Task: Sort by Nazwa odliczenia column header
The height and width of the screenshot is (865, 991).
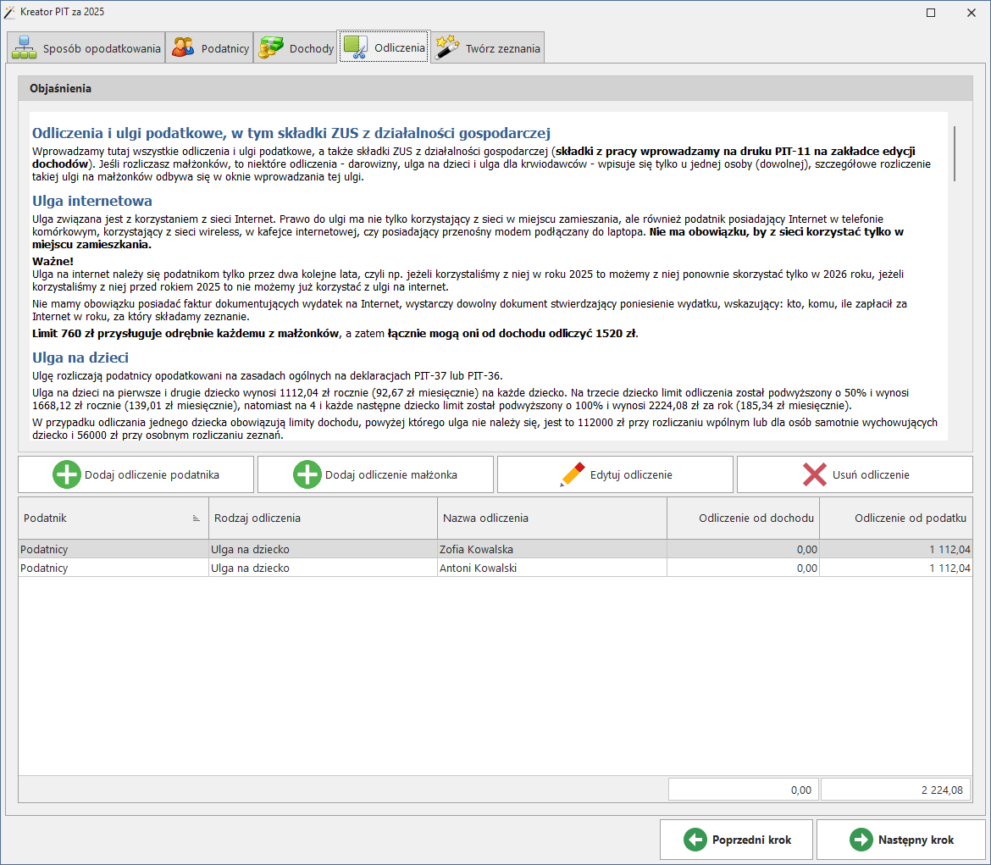Action: tap(551, 518)
